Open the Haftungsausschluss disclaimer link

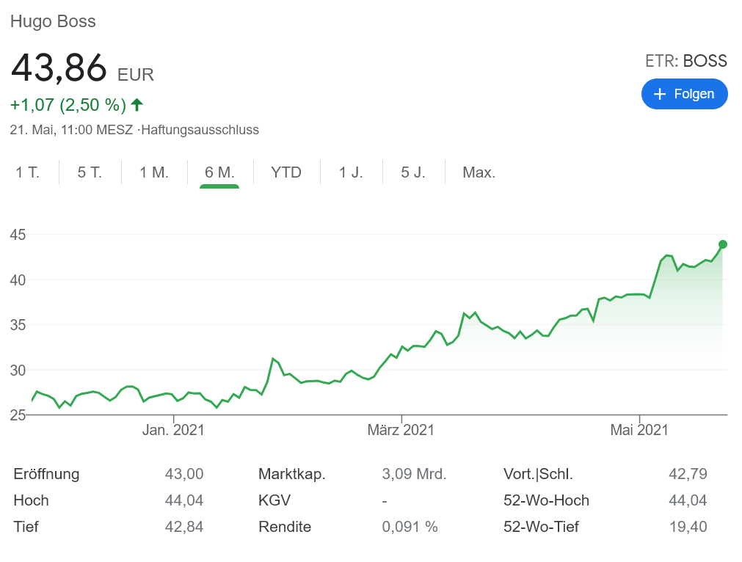coord(200,130)
